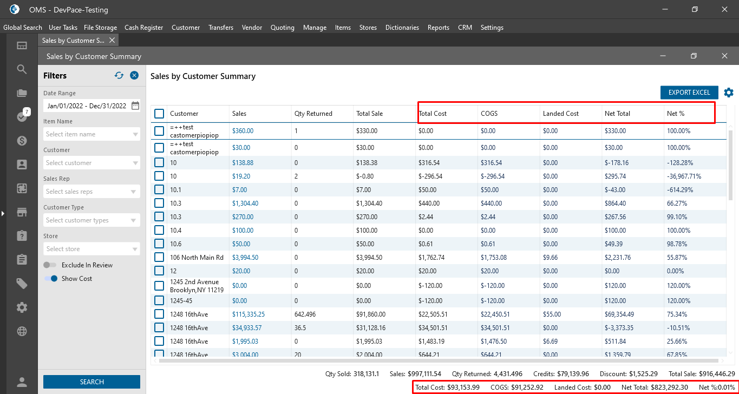Click the globe icon in left sidebar
This screenshot has height=394, width=739.
point(22,331)
